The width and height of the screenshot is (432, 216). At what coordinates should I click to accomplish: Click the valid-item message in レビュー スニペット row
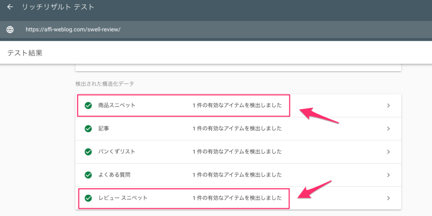[237, 198]
